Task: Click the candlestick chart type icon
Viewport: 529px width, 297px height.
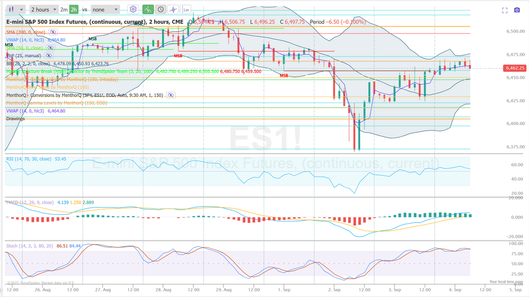Action: point(13,10)
